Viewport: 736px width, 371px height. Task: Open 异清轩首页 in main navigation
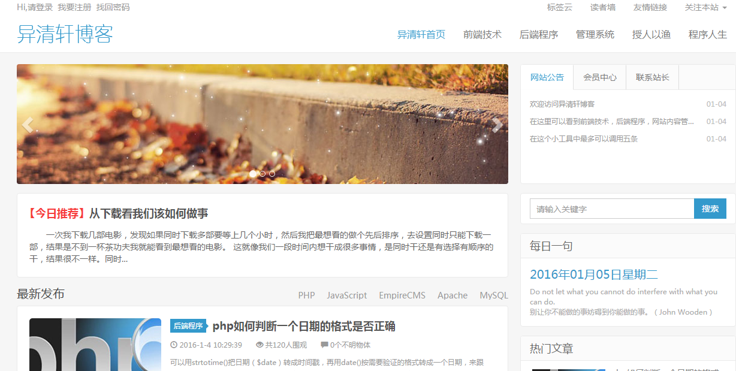tap(421, 35)
